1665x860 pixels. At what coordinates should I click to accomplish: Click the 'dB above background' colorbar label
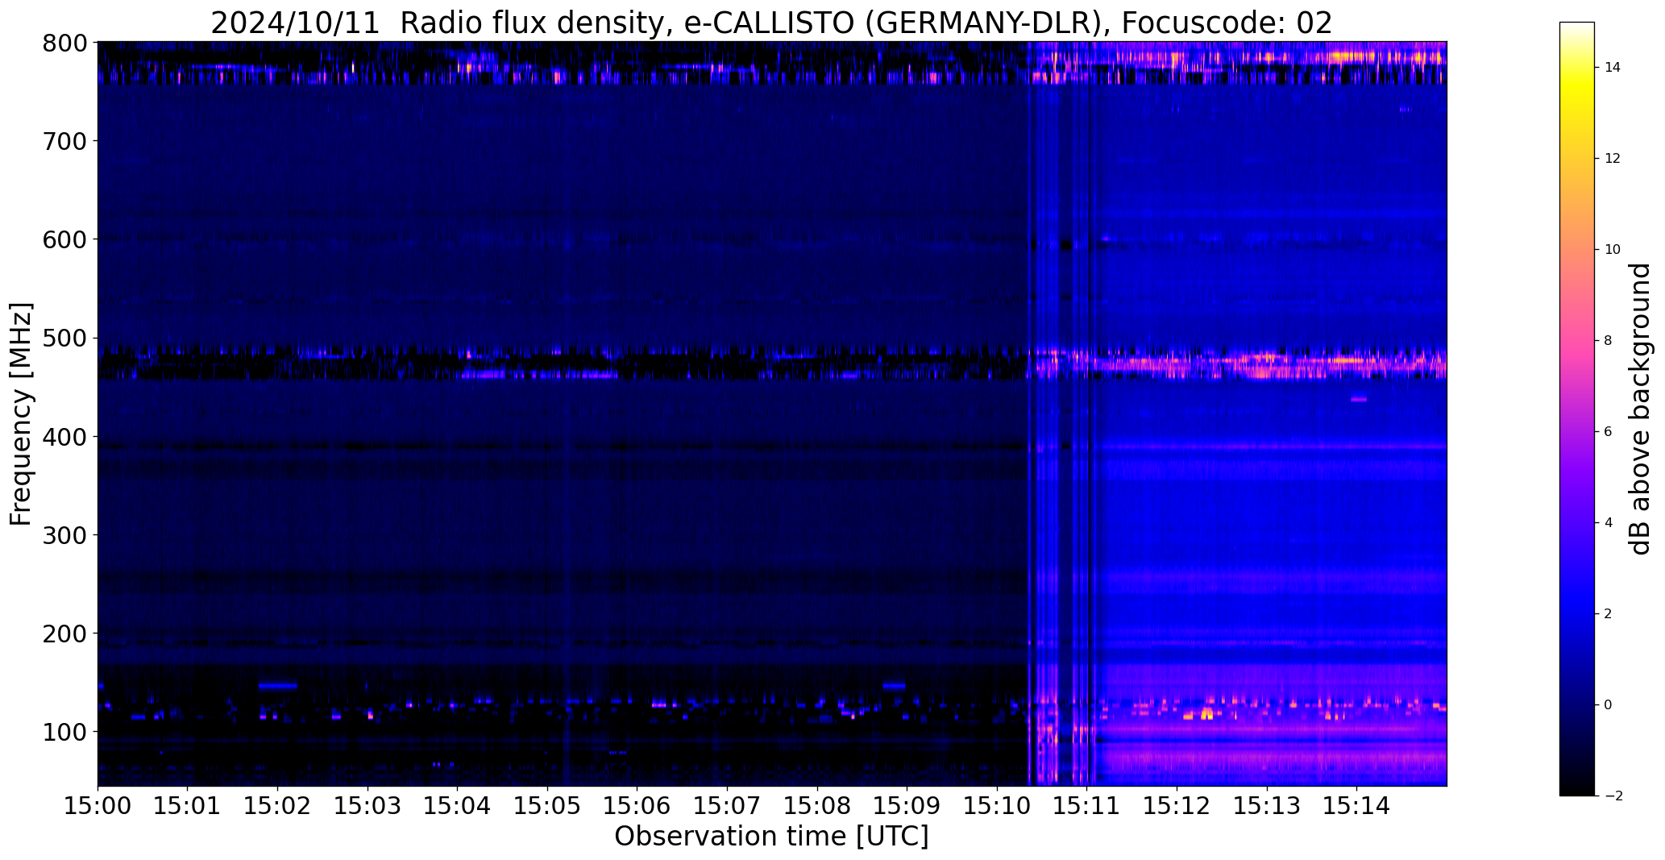(x=1640, y=409)
